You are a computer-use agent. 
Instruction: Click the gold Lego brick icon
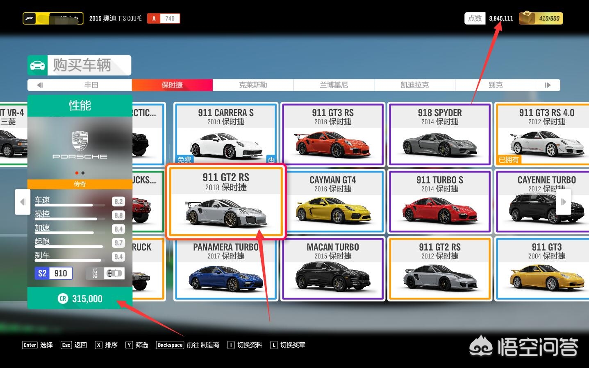[x=528, y=18]
